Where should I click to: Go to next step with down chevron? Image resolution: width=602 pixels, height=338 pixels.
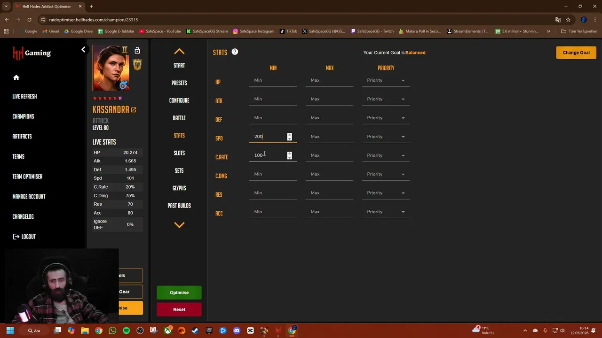tap(179, 225)
